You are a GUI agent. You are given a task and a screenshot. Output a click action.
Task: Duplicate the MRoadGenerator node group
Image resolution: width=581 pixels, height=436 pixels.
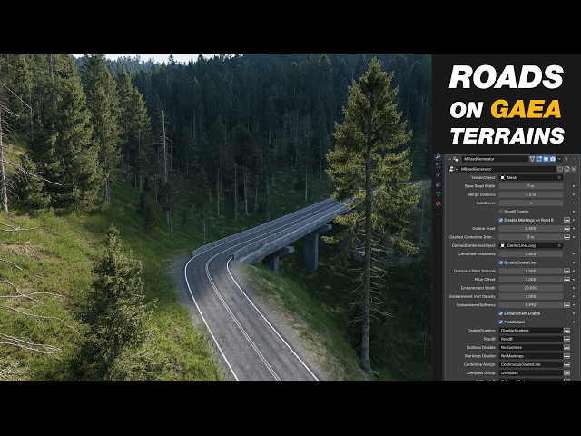(x=566, y=169)
